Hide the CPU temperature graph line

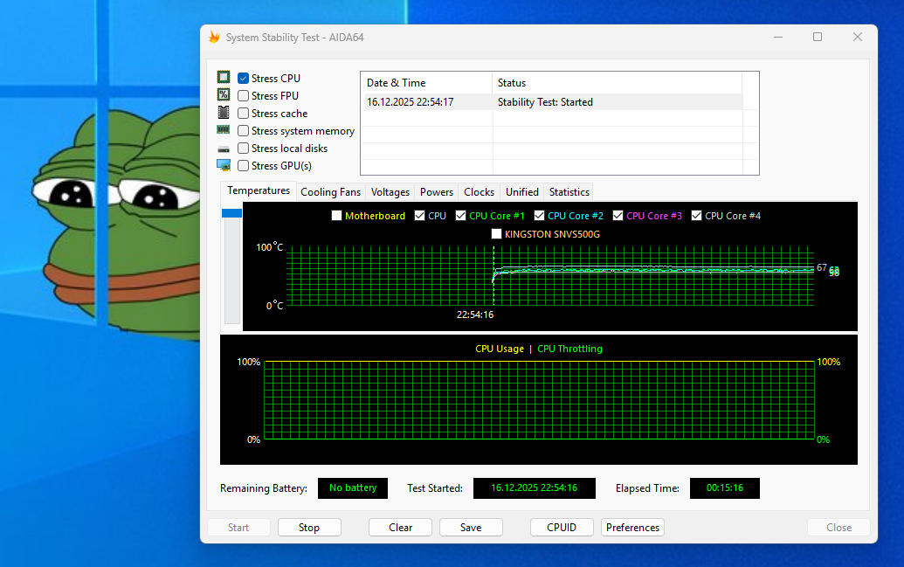click(420, 216)
